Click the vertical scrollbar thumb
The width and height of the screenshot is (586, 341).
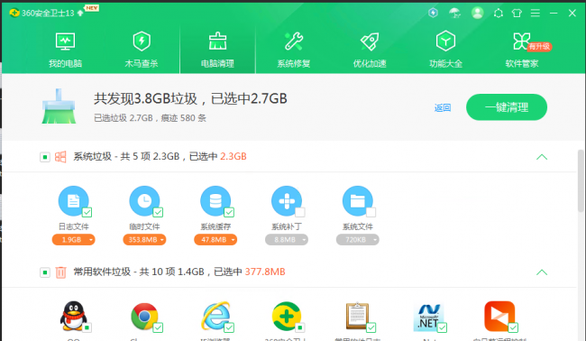(x=581, y=181)
